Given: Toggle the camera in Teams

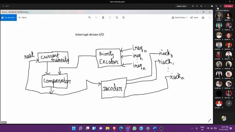Looking at the screenshot, I should point(212,6).
